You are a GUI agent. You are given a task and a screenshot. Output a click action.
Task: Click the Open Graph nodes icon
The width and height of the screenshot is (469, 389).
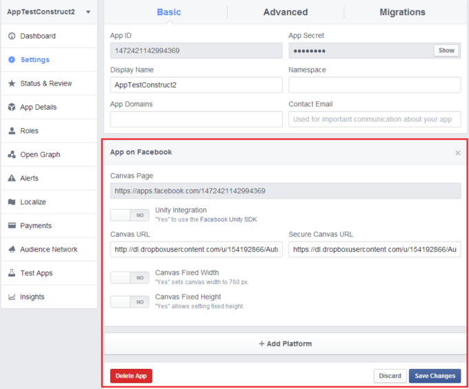[12, 154]
